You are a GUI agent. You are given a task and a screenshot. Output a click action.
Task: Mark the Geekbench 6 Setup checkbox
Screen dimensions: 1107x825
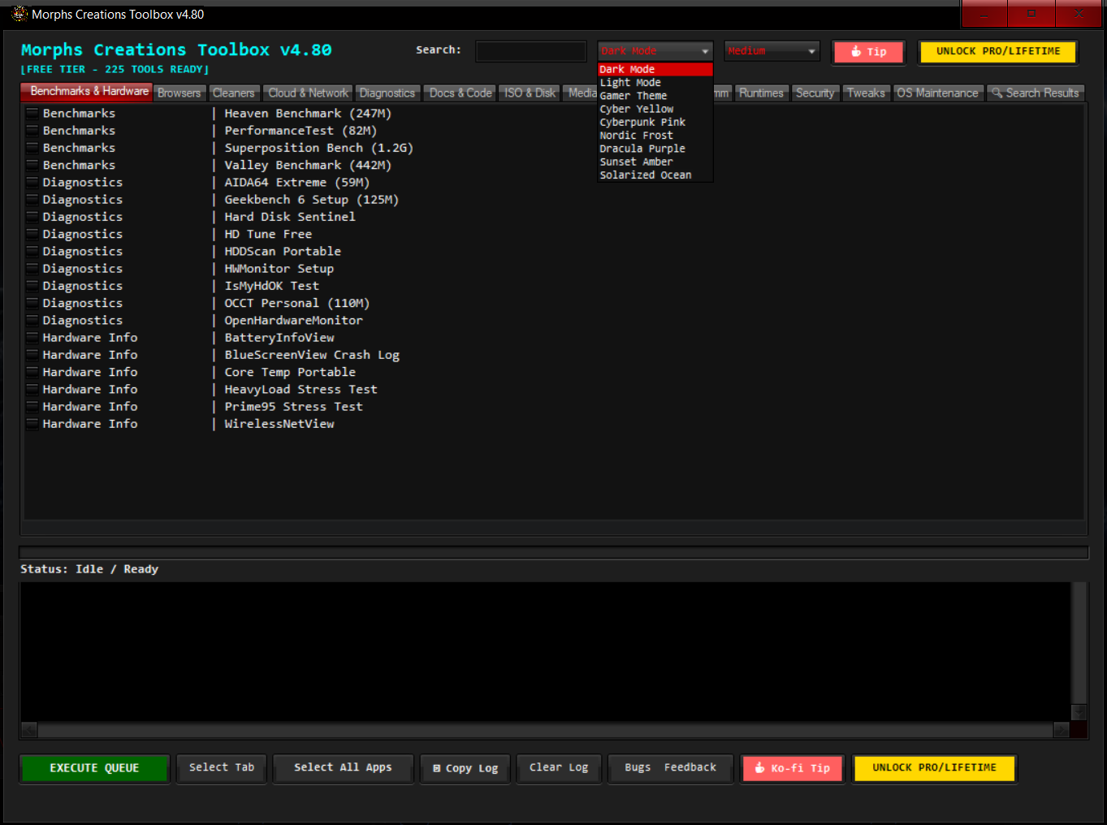(32, 199)
